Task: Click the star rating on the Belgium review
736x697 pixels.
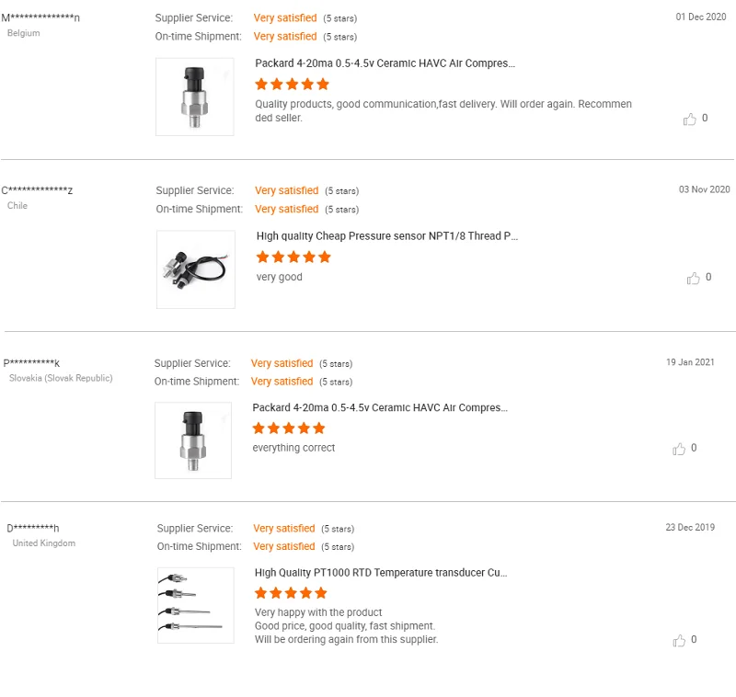Action: 292,84
